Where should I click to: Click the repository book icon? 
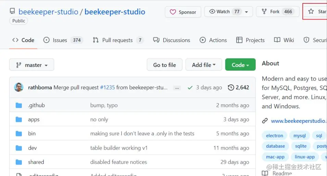(12, 12)
